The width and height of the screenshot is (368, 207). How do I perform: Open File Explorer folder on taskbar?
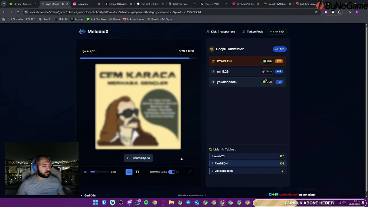171,203
